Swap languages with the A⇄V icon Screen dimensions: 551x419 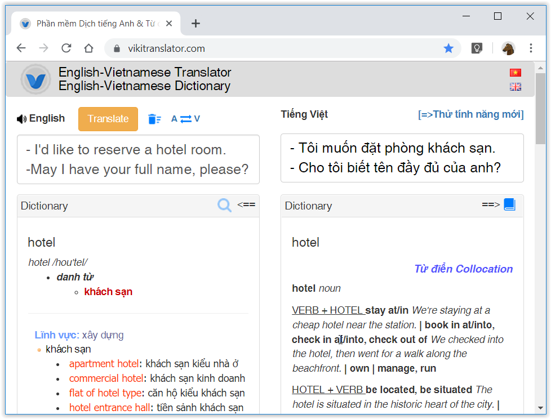point(186,119)
